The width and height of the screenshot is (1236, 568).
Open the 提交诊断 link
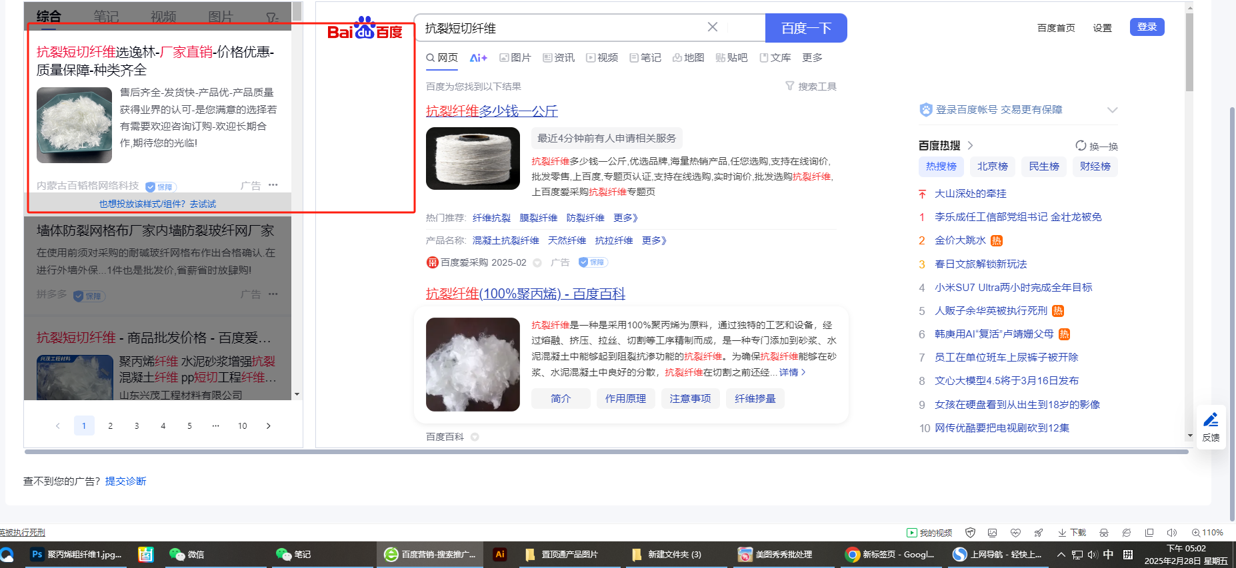pyautogui.click(x=125, y=481)
